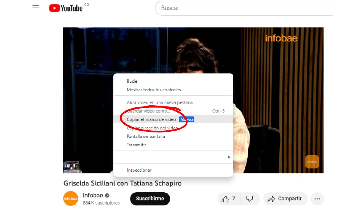Click the verified badge beside Infobae

107,196
